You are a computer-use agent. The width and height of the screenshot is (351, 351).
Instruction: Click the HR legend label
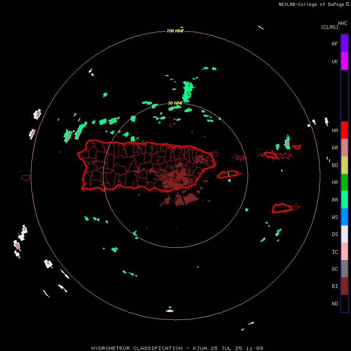coord(335,183)
